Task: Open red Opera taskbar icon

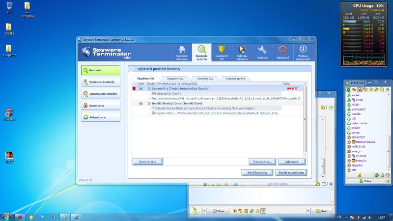Action: pyautogui.click(x=20, y=217)
